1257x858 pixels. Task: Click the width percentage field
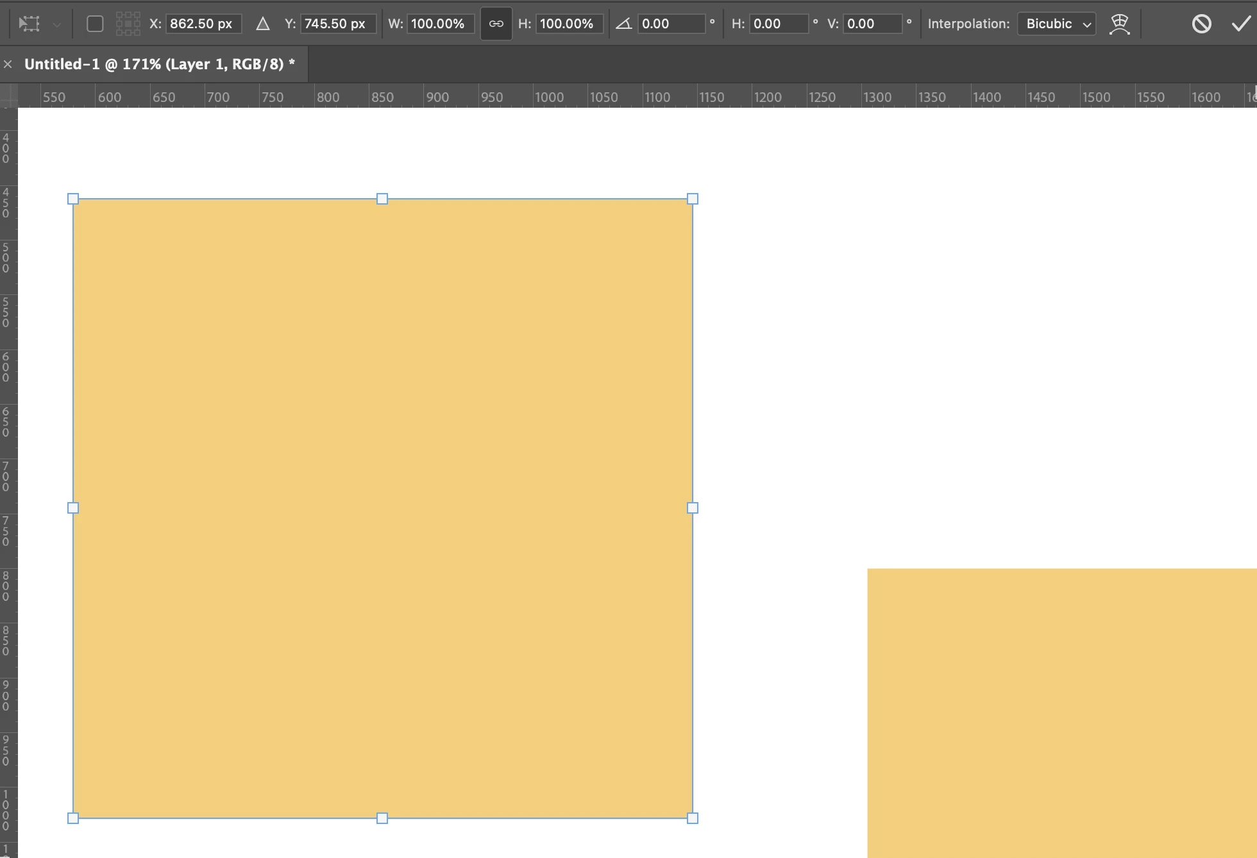point(439,24)
